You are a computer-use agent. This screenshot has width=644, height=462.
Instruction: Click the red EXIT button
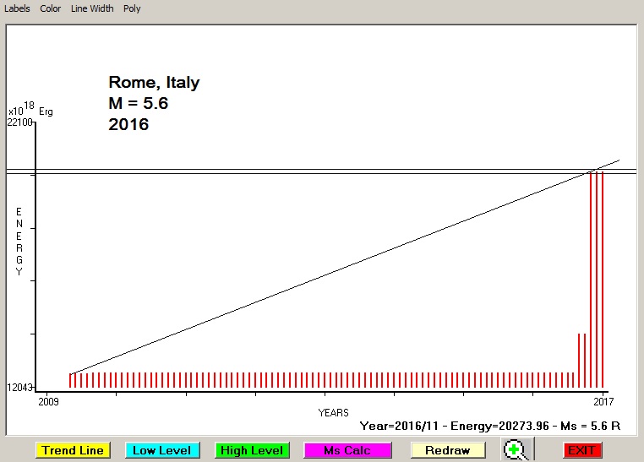(581, 450)
